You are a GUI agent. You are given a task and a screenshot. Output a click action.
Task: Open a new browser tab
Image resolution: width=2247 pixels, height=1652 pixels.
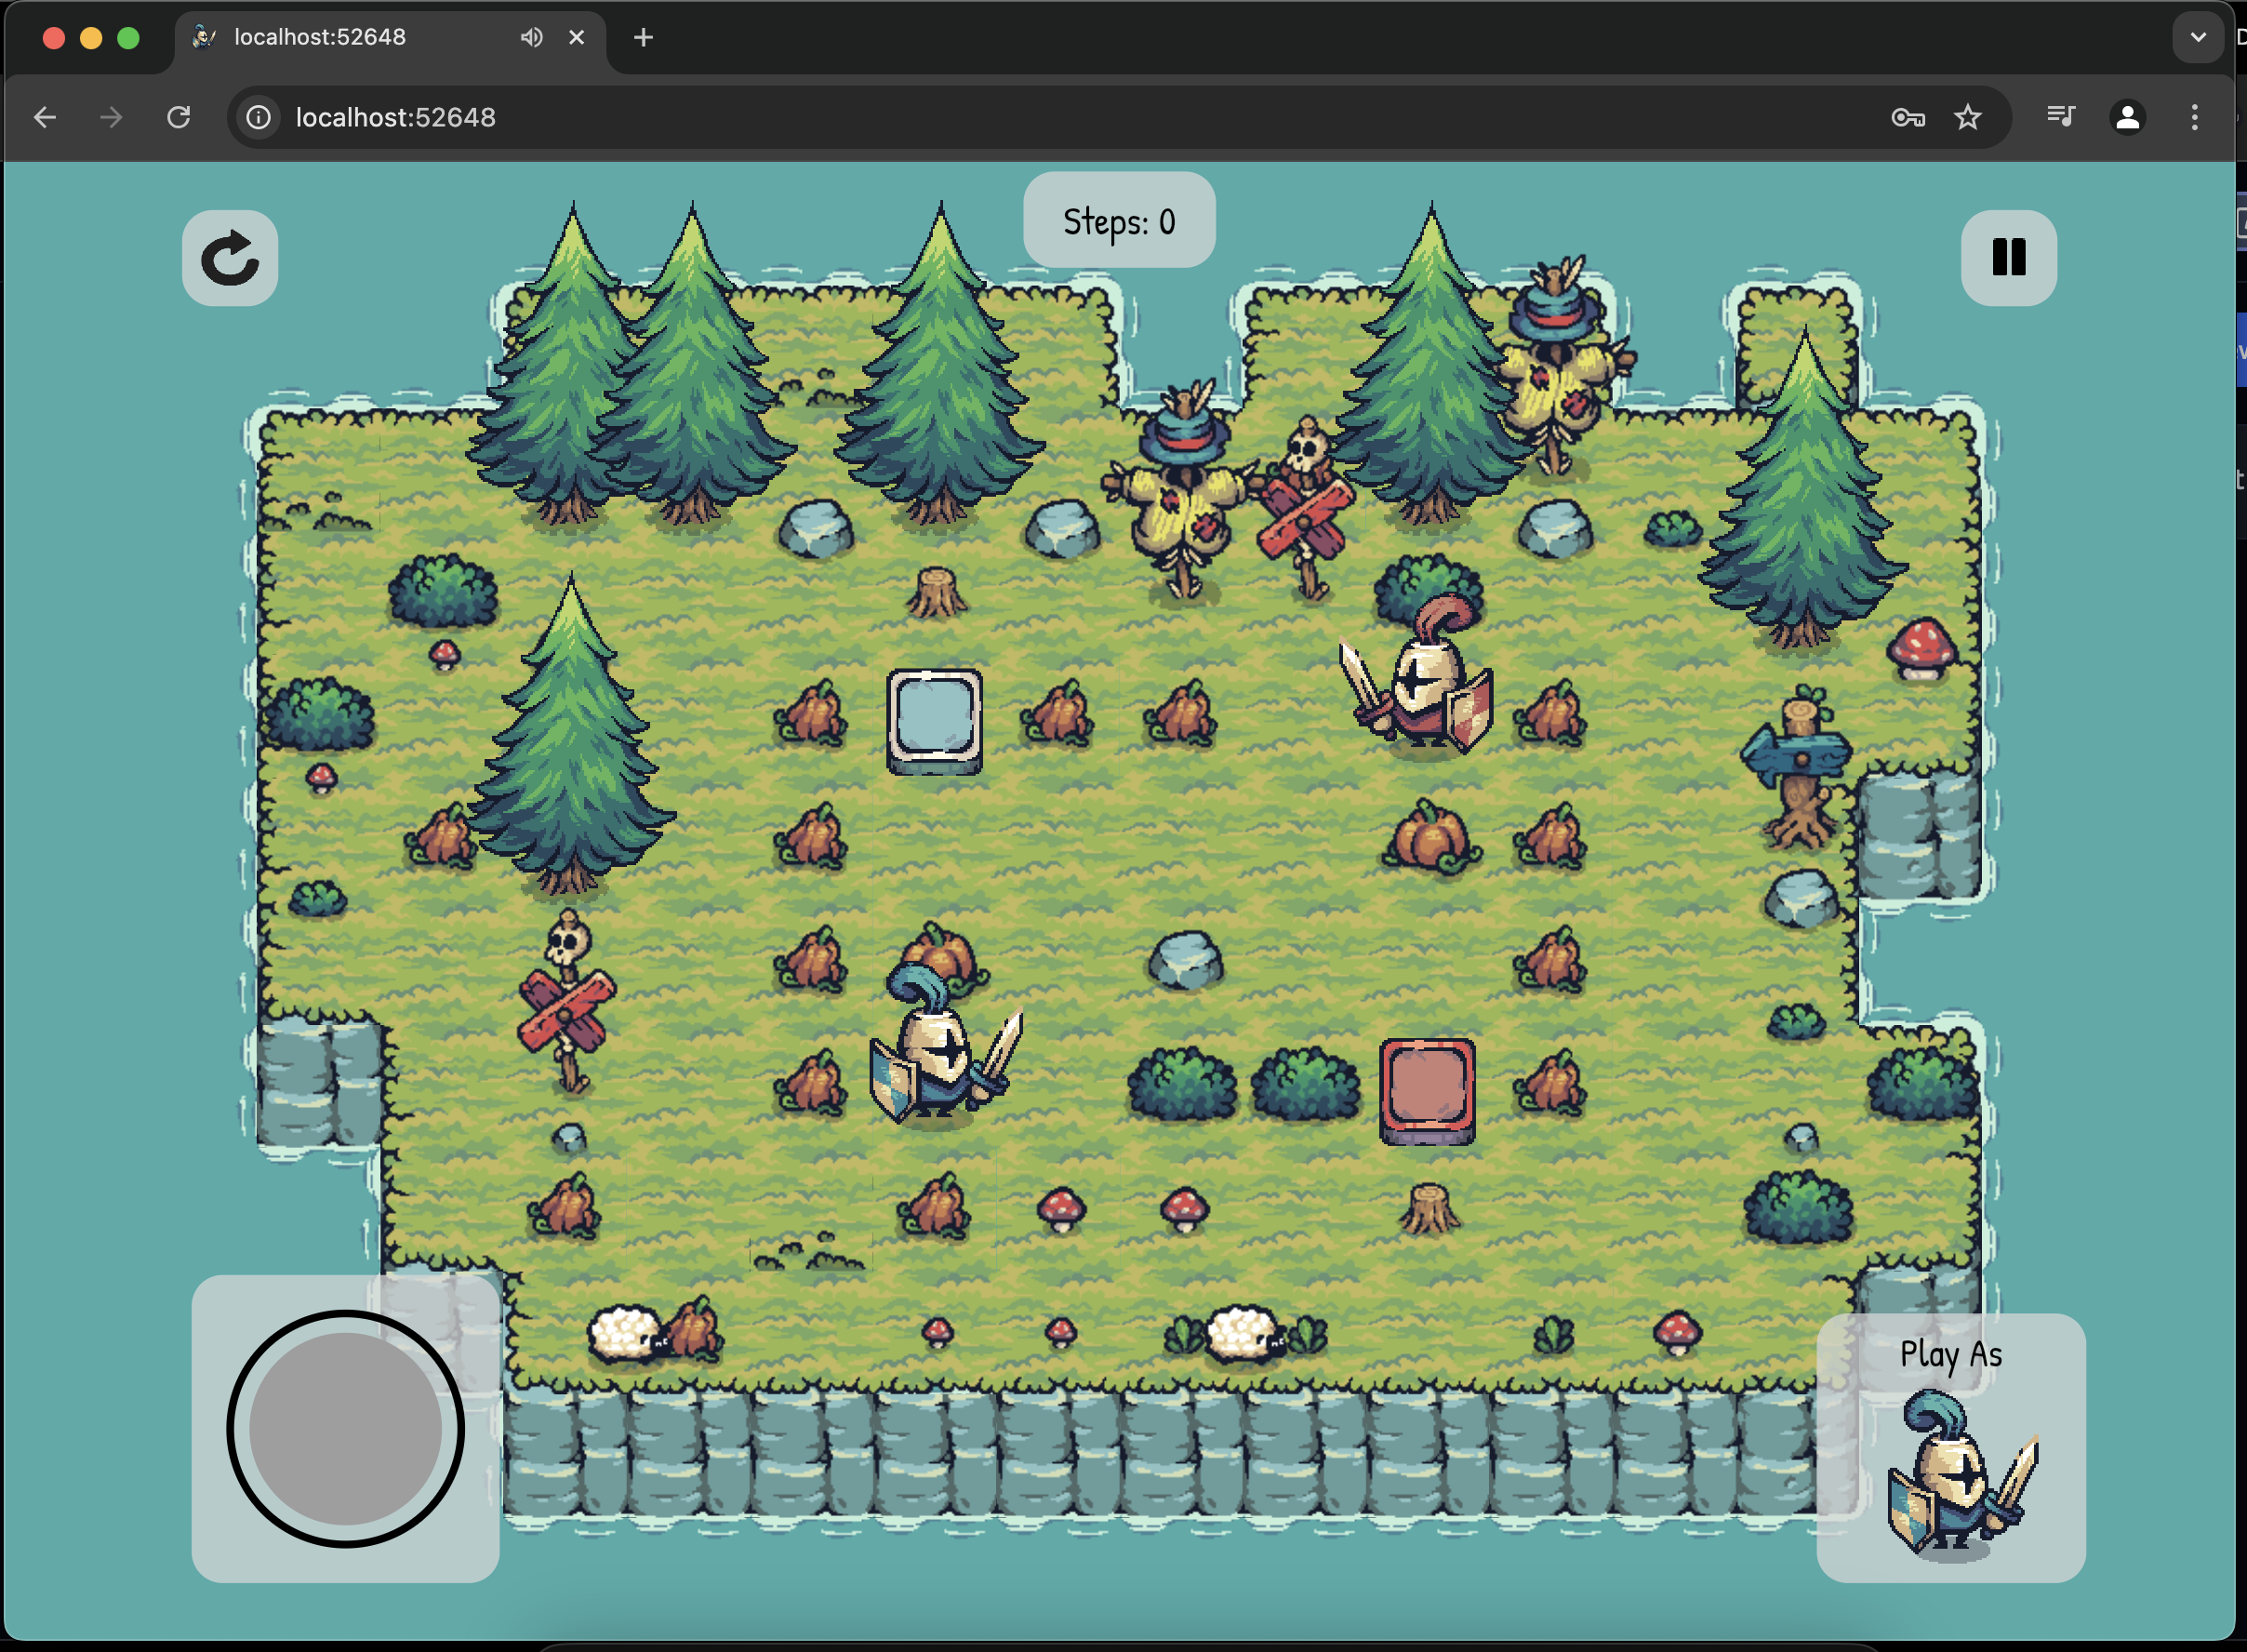pos(643,37)
